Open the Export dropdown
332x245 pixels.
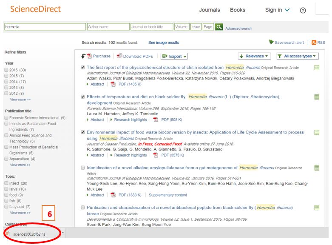[174, 56]
